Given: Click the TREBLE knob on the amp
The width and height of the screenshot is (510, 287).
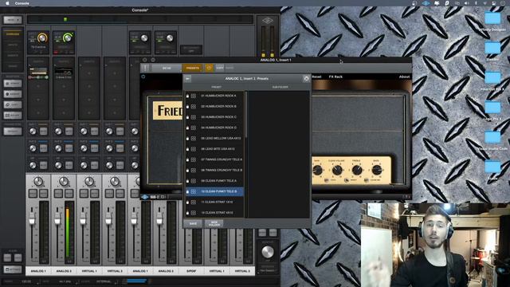Looking at the screenshot, I should [357, 170].
